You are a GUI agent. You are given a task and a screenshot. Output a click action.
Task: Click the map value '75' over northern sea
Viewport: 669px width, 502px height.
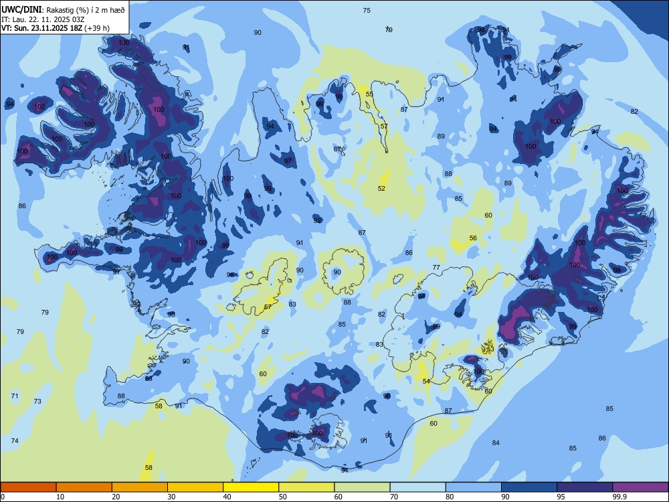367,10
